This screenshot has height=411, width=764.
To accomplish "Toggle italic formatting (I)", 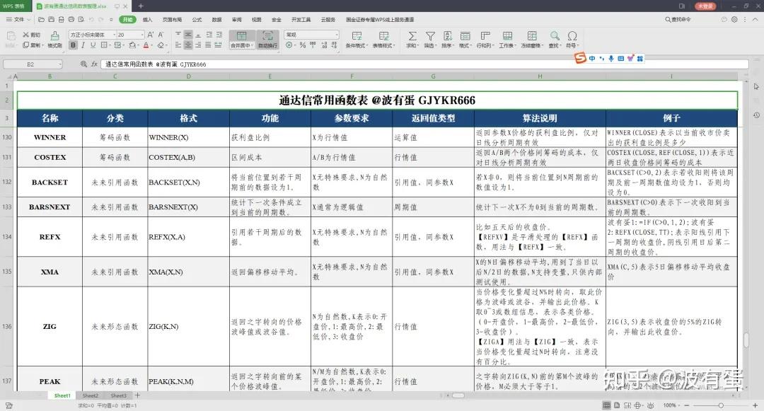I will [83, 45].
